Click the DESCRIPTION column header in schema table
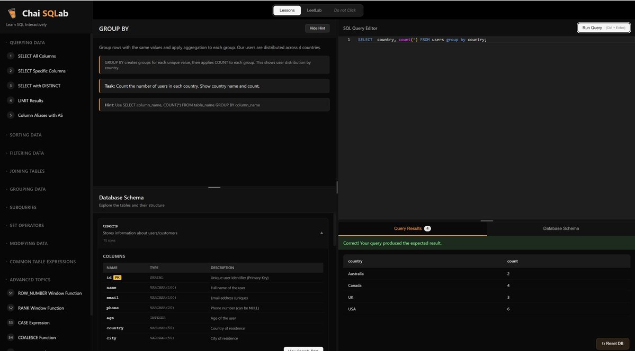 pos(222,267)
